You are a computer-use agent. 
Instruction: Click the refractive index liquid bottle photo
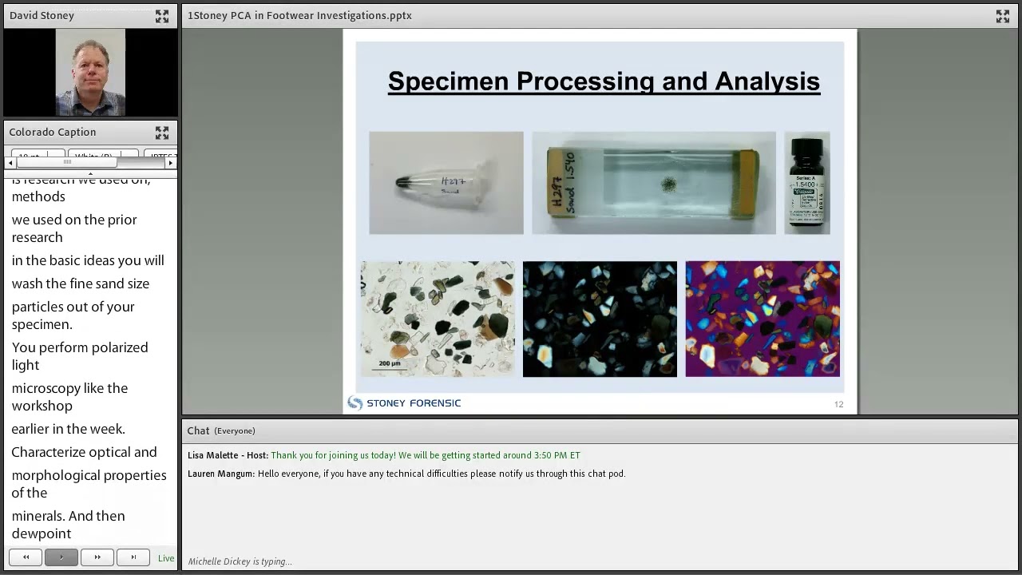click(x=807, y=183)
